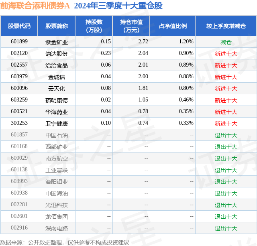257x246 pixels.
Task: Click stock code 603259
Action: 19,100
